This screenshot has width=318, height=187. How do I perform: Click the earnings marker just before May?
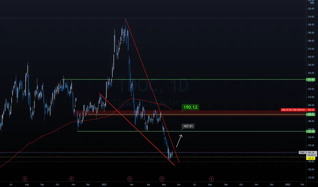tap(162, 179)
